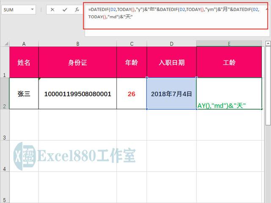
Task: Select column D header
Action: click(x=171, y=44)
